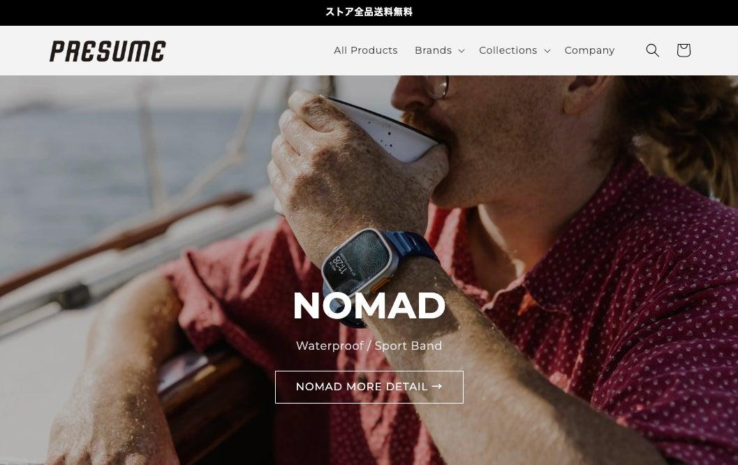Go to All Products page
The width and height of the screenshot is (738, 465).
[366, 50]
